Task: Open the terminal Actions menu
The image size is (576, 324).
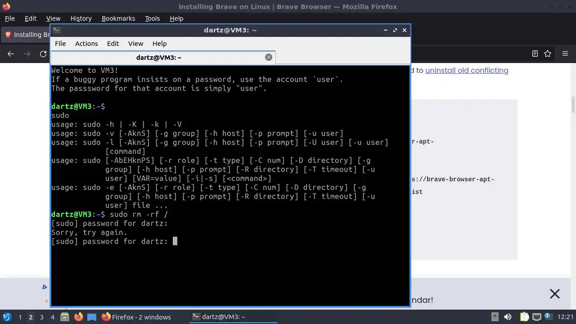Action: point(86,44)
